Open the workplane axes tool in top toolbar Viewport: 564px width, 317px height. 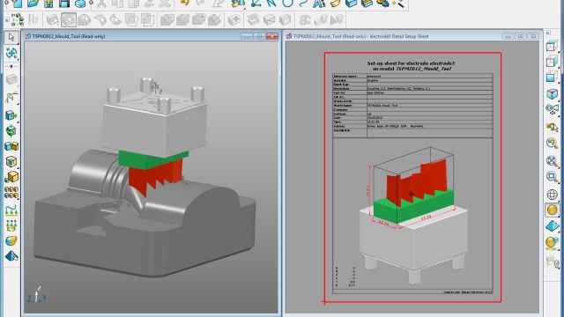[x=256, y=4]
